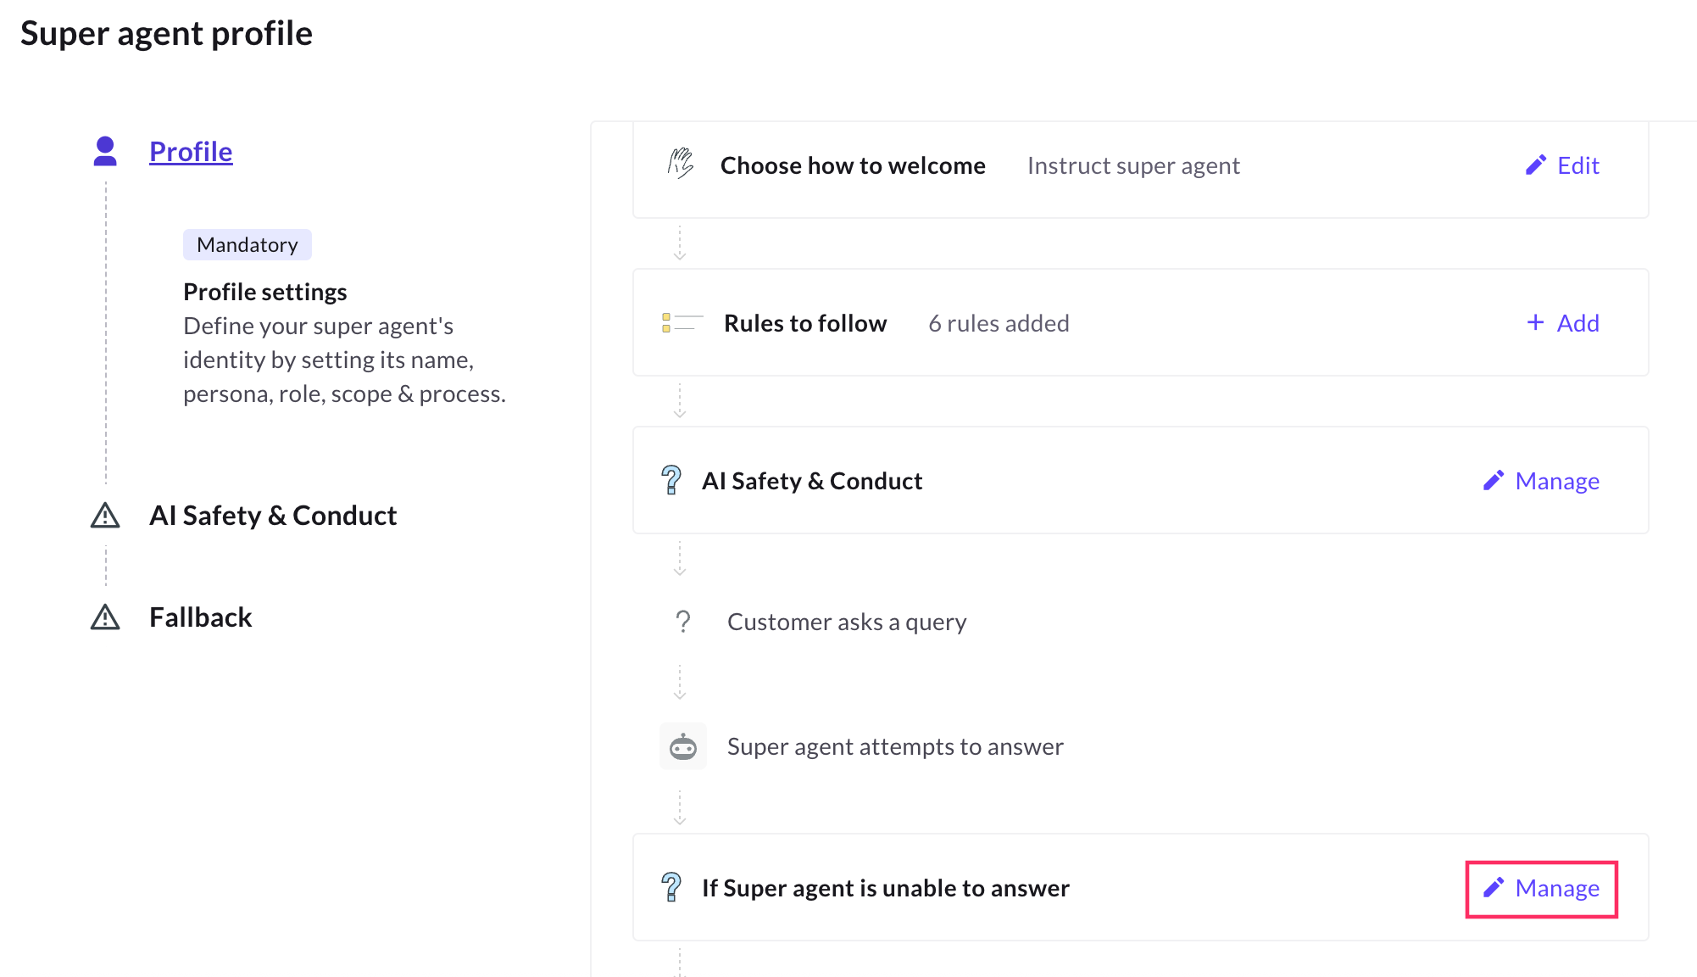Click the 6 rules added text

(x=999, y=323)
